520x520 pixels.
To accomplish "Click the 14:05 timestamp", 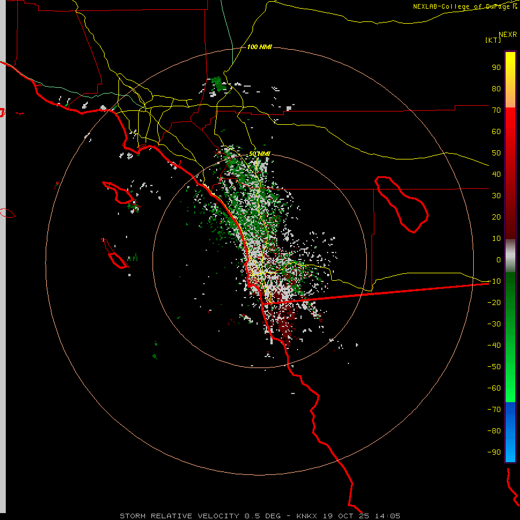I will click(x=388, y=516).
